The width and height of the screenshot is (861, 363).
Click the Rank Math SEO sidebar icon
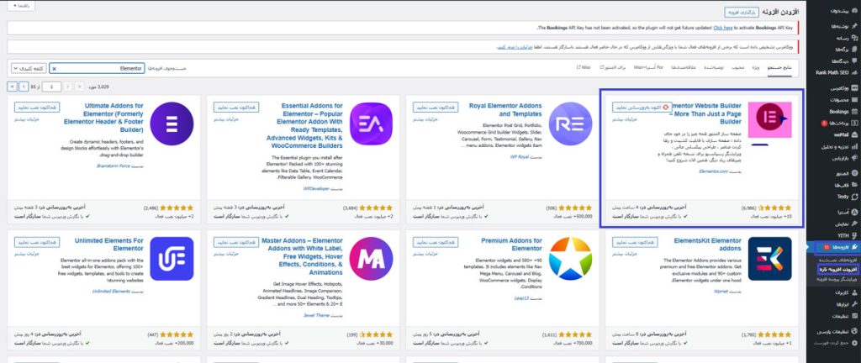[855, 72]
